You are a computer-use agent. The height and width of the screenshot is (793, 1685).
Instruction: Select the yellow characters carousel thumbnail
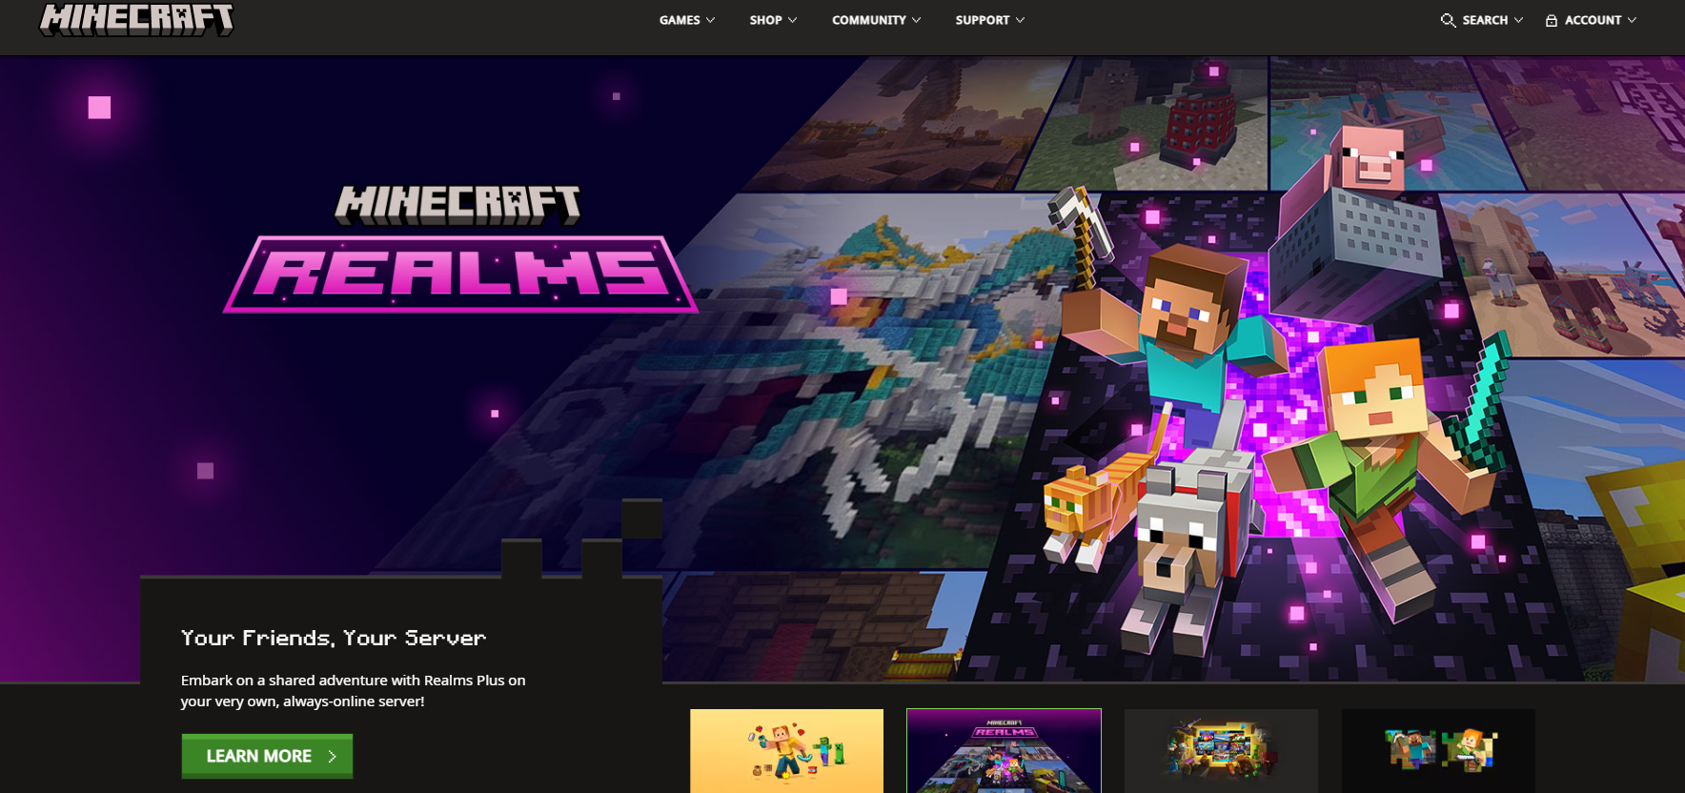786,751
